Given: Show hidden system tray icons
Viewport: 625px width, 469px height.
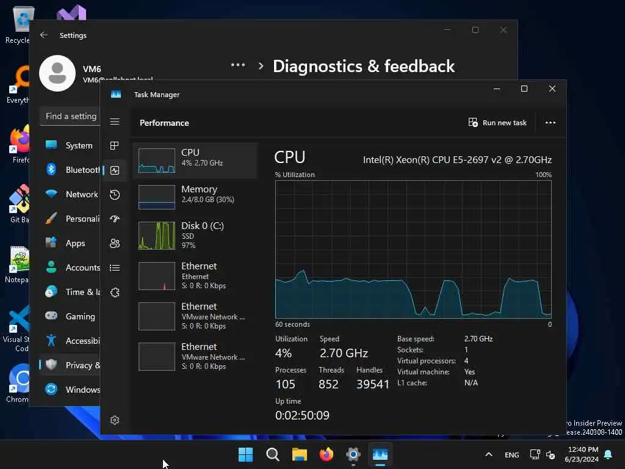Looking at the screenshot, I should pyautogui.click(x=489, y=454).
